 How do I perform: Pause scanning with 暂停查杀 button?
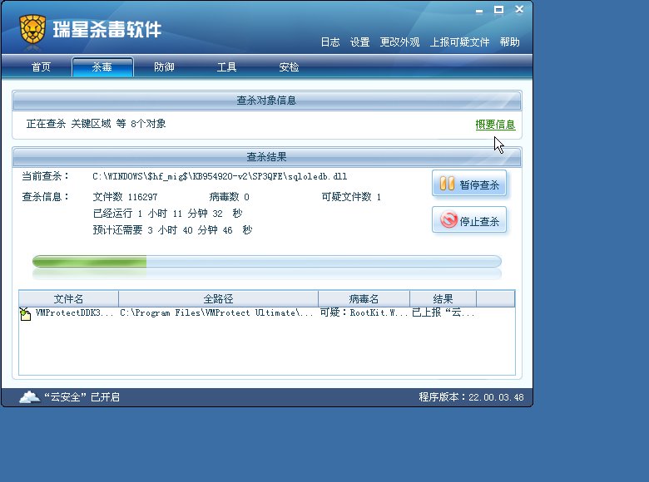point(469,184)
